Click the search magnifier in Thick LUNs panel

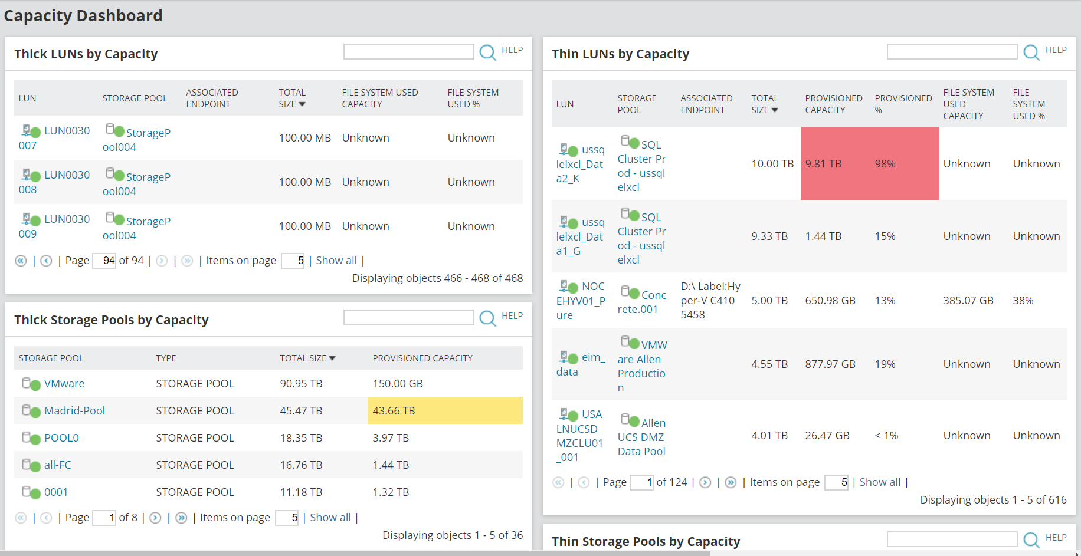tap(487, 53)
